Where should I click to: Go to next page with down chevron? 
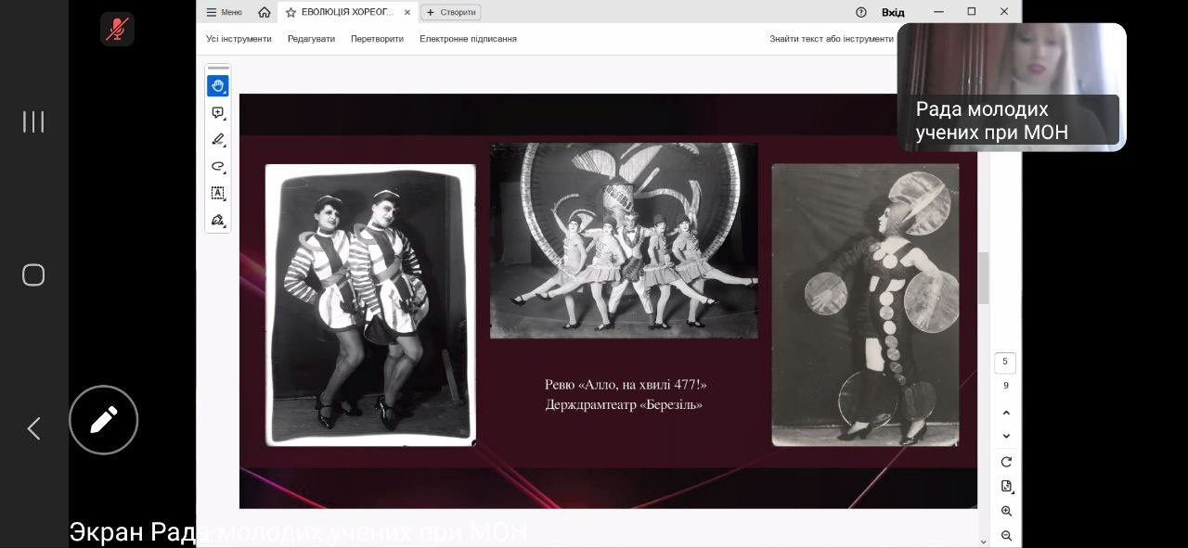coord(1006,437)
